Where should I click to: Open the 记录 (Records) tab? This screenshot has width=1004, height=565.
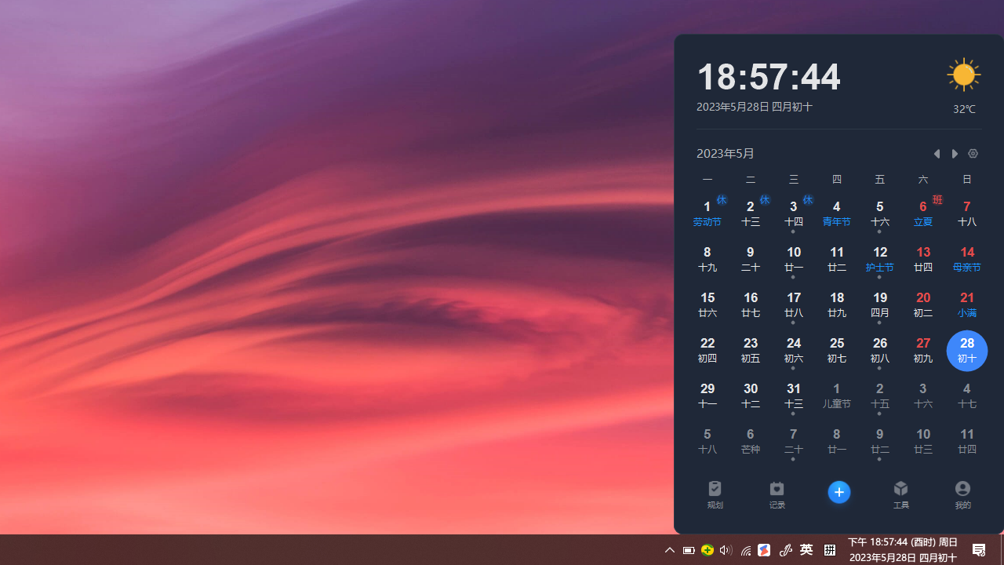pos(777,494)
